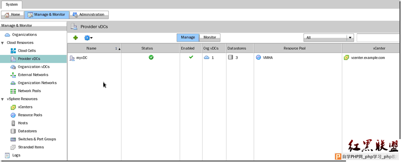Sort by the Org vDCs column header
This screenshot has width=401, height=162.
(x=214, y=48)
